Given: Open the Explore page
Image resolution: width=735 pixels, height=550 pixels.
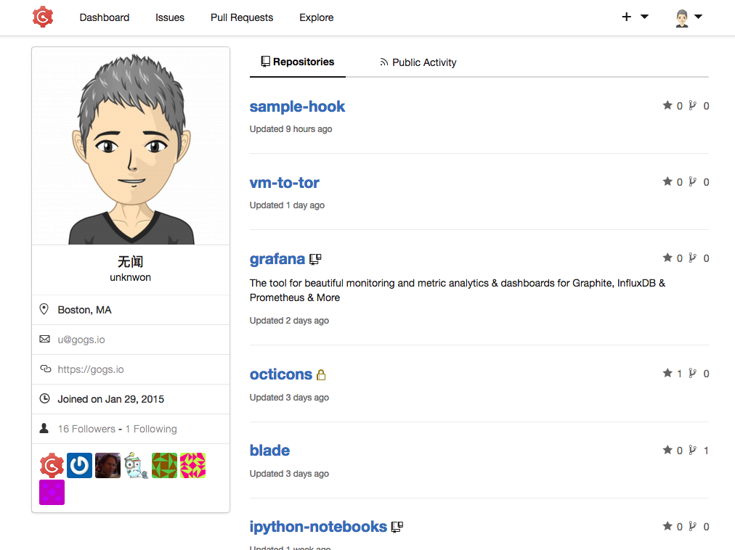Looking at the screenshot, I should (317, 17).
